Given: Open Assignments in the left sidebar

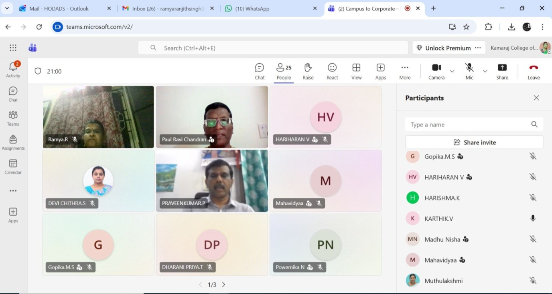Looking at the screenshot, I should click(x=13, y=142).
